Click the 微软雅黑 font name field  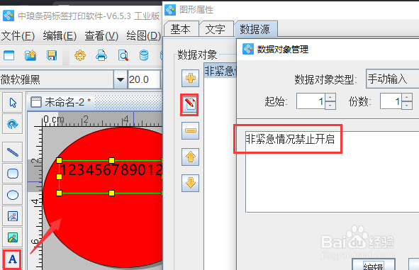[57, 79]
